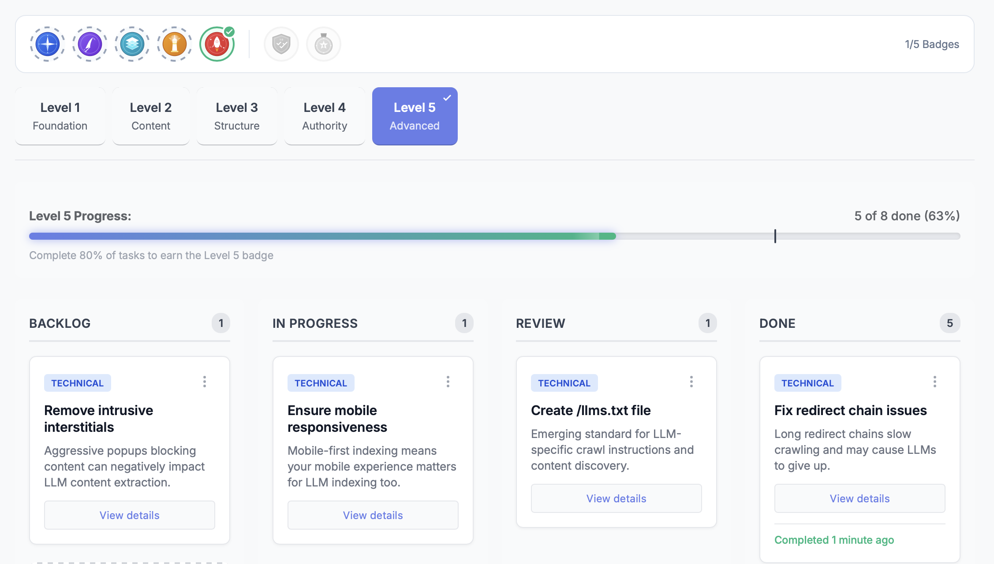
Task: Switch to the Level 3 Structure tab
Action: [x=236, y=115]
